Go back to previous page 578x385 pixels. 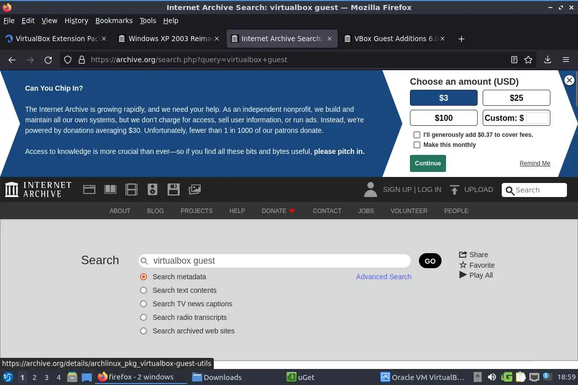(12, 60)
